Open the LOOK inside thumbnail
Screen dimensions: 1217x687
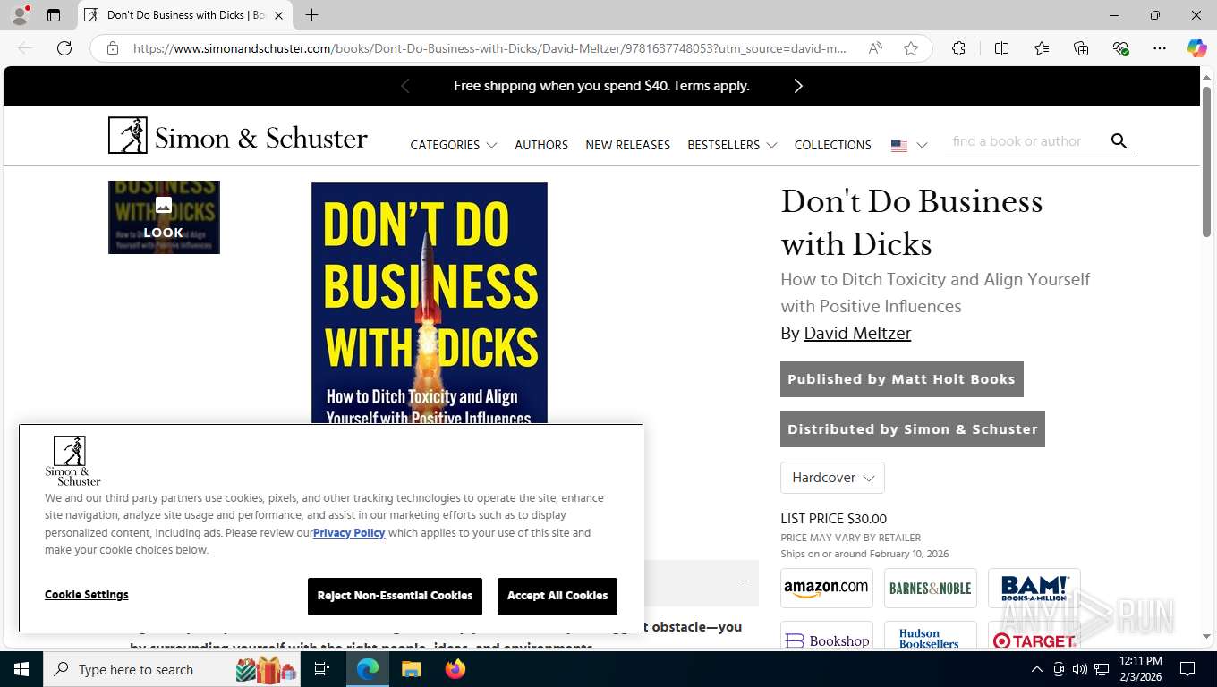coord(164,217)
